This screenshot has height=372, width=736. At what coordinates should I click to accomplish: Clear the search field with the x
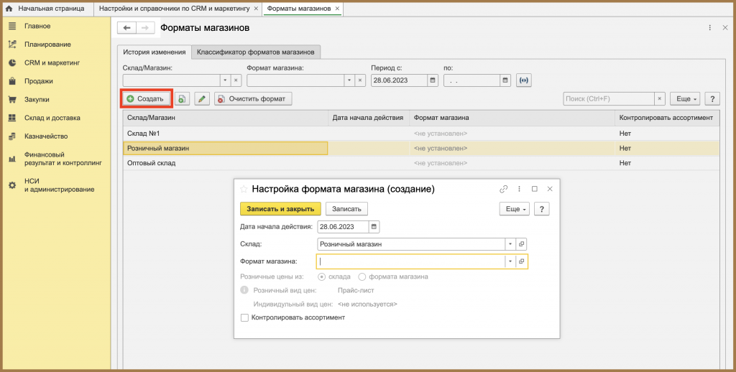[660, 99]
